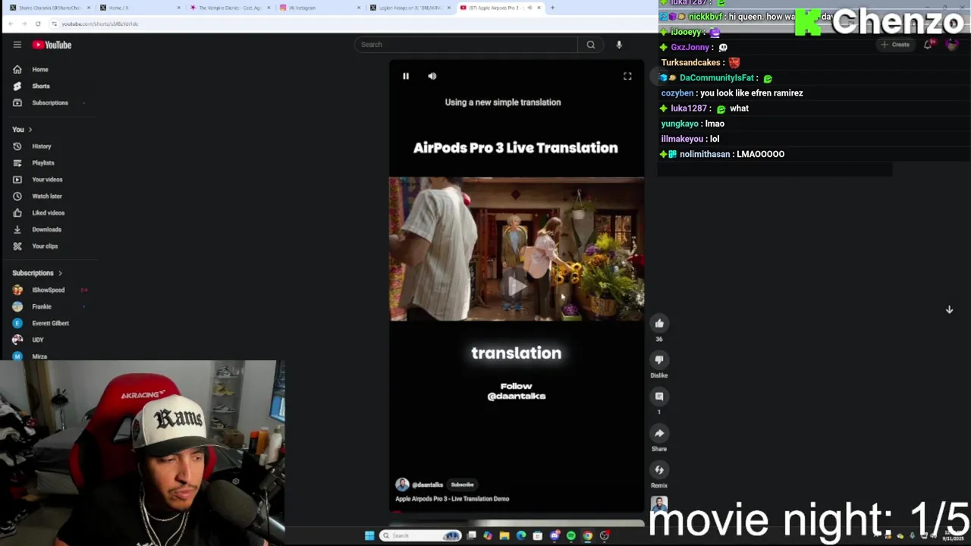Open @daantalks channel avatar
Image resolution: width=971 pixels, height=546 pixels.
(402, 485)
